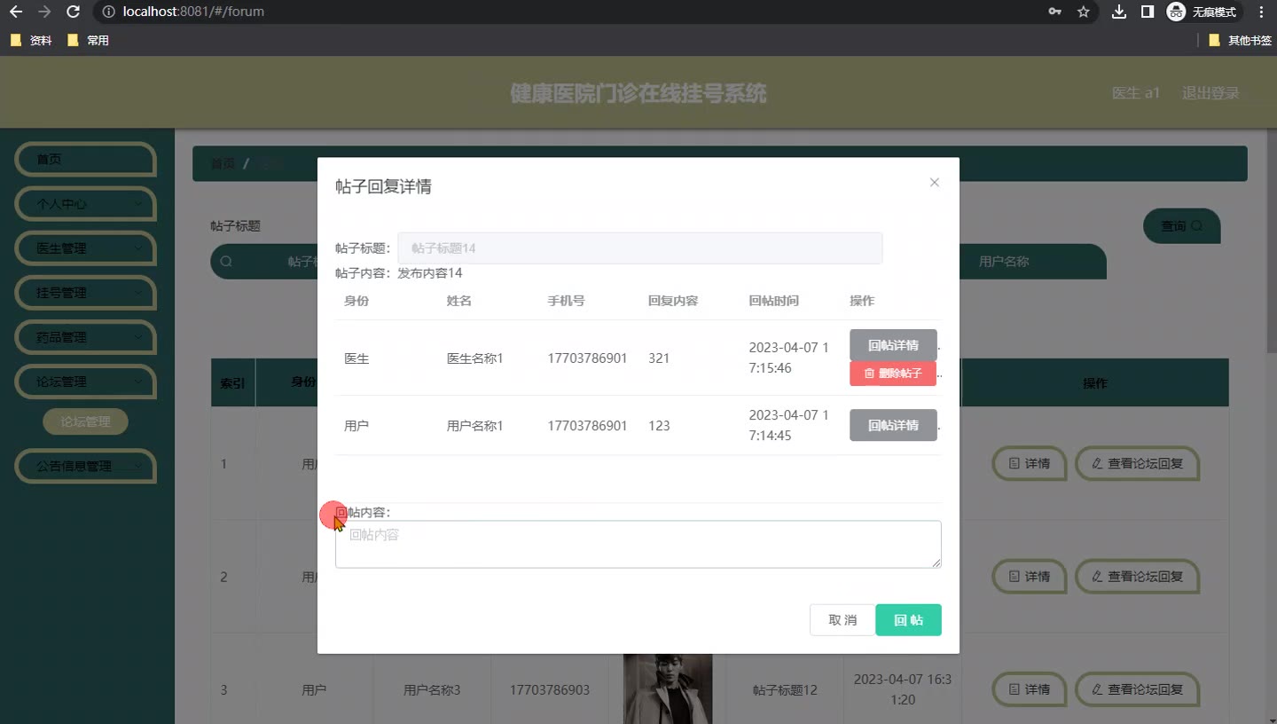Click the 回复内容 column header

(x=673, y=301)
